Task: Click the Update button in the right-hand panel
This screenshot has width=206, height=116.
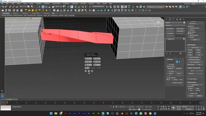Action: 195,40
